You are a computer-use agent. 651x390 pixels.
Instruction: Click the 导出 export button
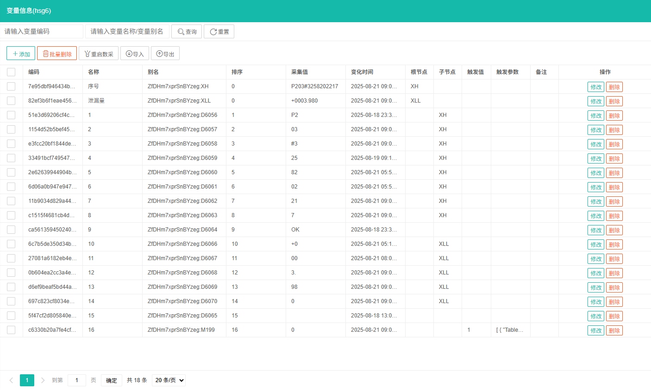pyautogui.click(x=165, y=54)
